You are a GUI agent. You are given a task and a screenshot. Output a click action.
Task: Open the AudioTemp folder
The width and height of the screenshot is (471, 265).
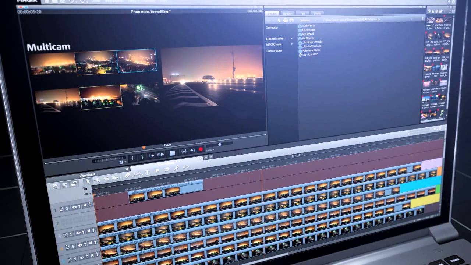pos(306,26)
